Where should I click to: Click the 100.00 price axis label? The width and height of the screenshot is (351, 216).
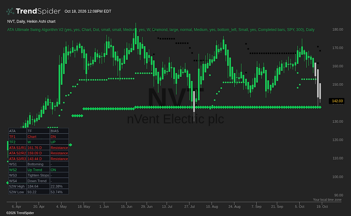point(337,177)
